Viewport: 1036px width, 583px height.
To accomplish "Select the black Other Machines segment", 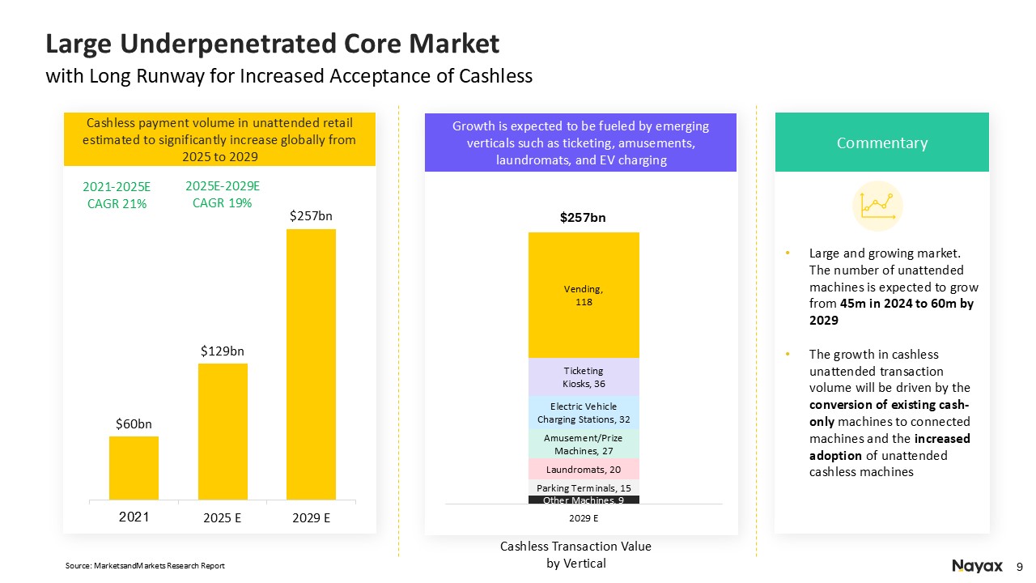I will pyautogui.click(x=584, y=500).
